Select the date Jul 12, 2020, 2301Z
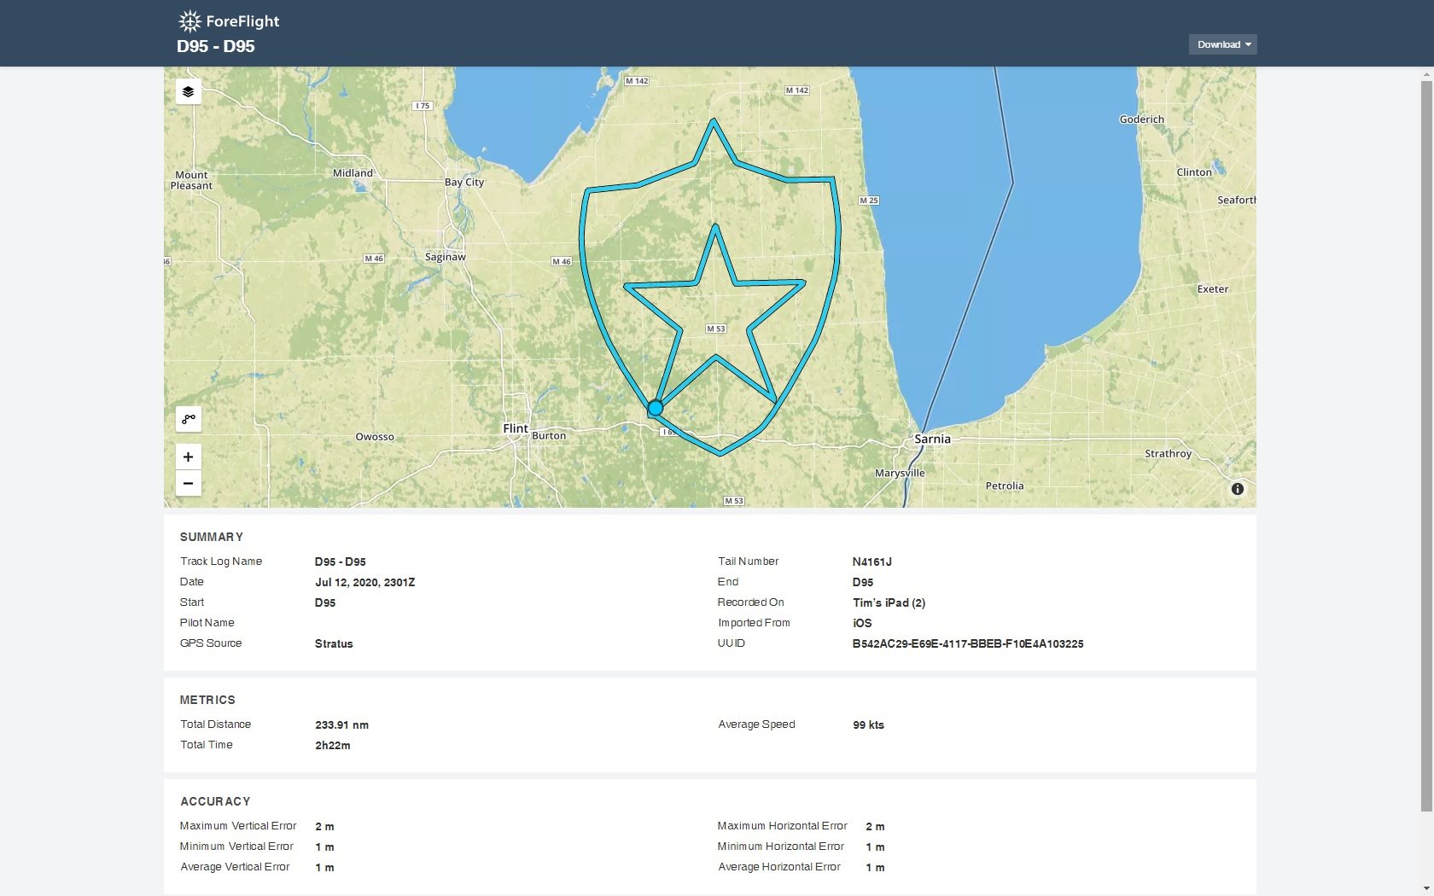Viewport: 1434px width, 896px height. coord(364,582)
